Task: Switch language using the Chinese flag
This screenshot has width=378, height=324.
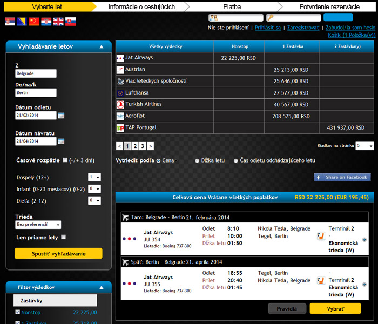Action: 34,22
